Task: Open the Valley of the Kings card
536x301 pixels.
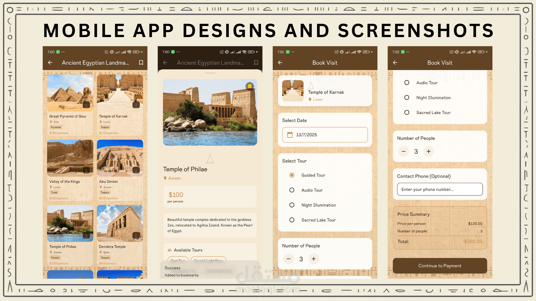Action: tap(70, 170)
